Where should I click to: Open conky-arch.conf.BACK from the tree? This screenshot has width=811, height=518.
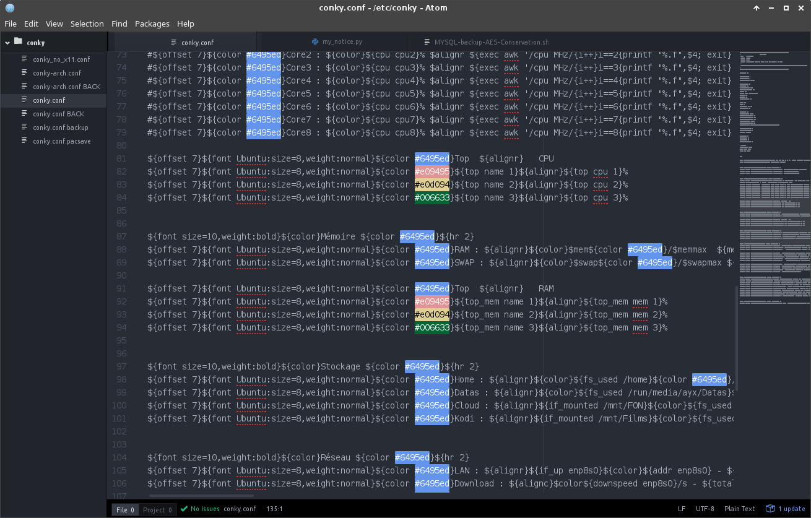point(66,87)
